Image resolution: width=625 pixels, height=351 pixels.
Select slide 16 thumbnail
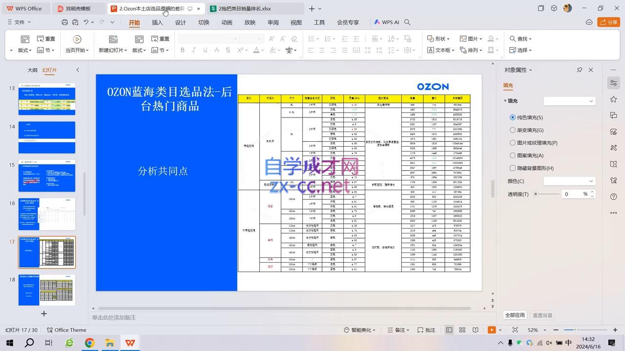47,214
